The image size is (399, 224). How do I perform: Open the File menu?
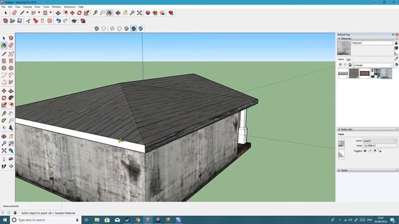[x=3, y=7]
